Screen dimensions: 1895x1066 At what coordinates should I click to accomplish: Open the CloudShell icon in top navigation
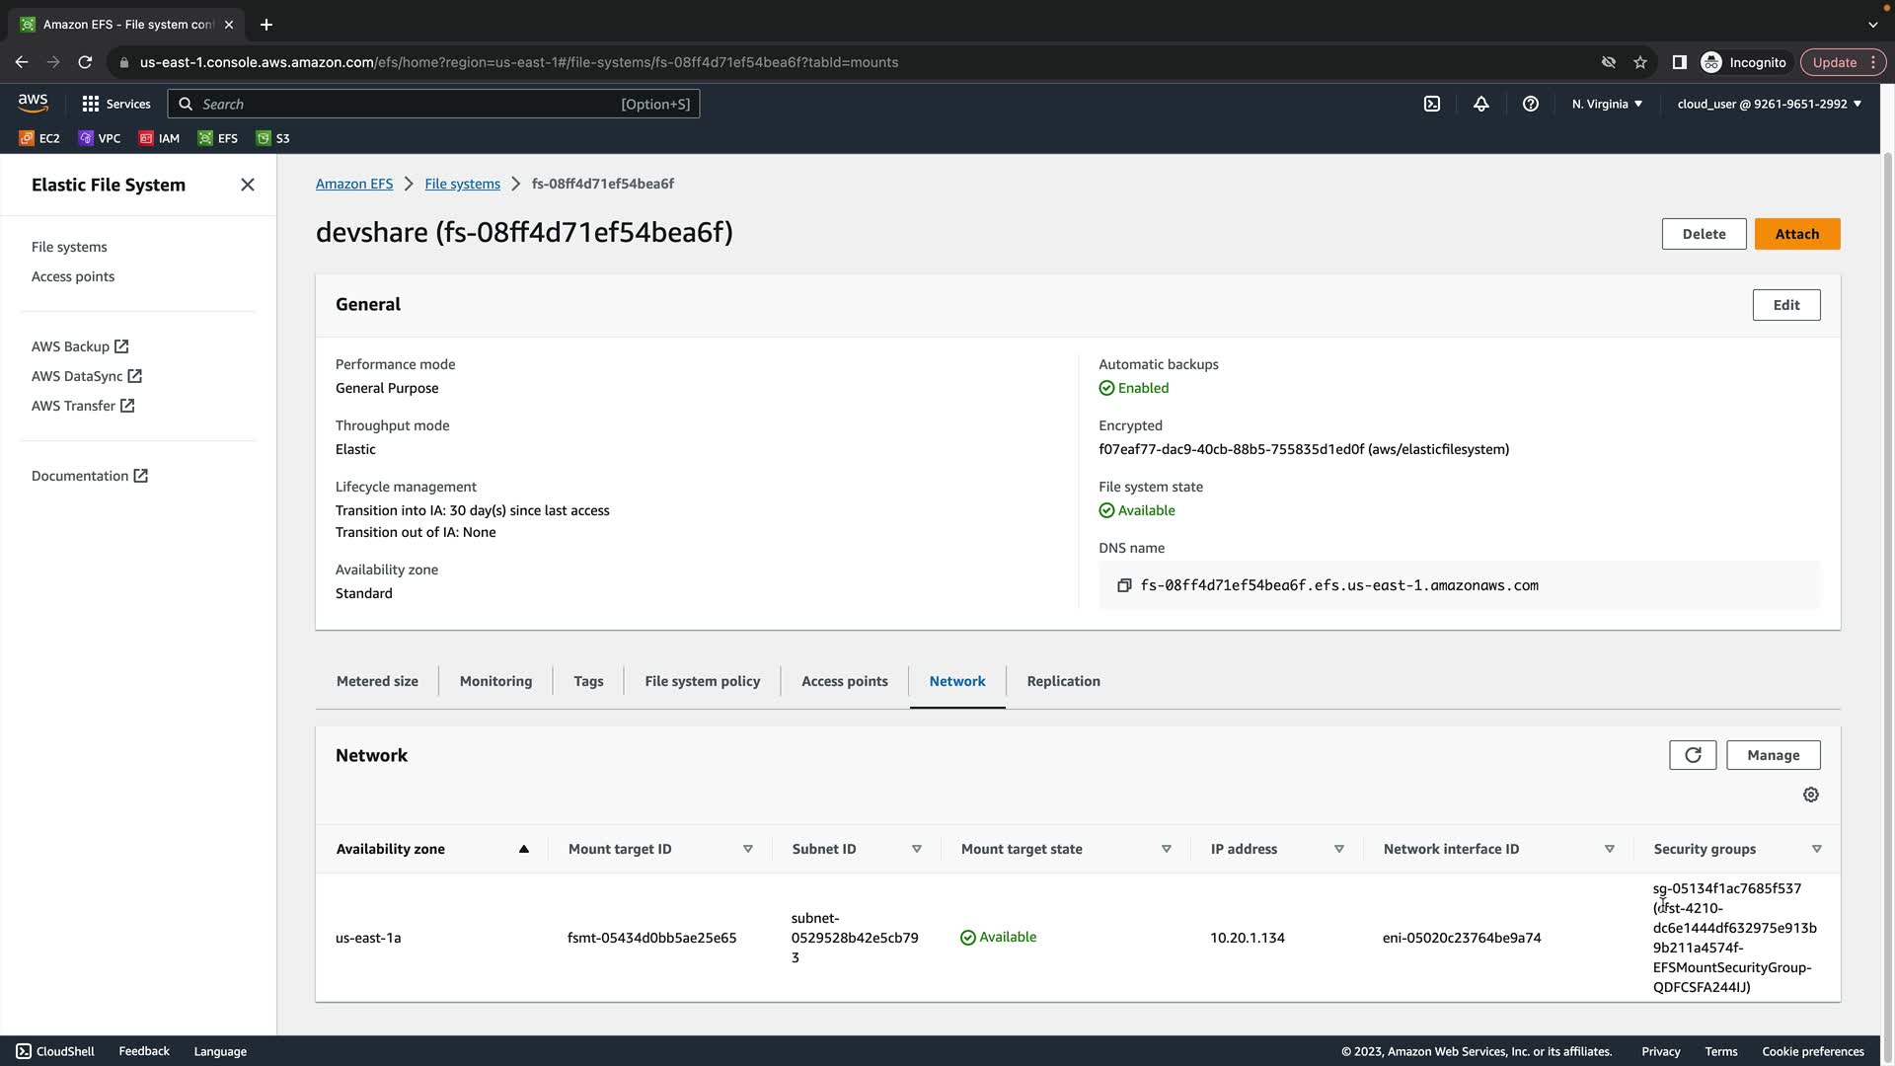click(1432, 104)
